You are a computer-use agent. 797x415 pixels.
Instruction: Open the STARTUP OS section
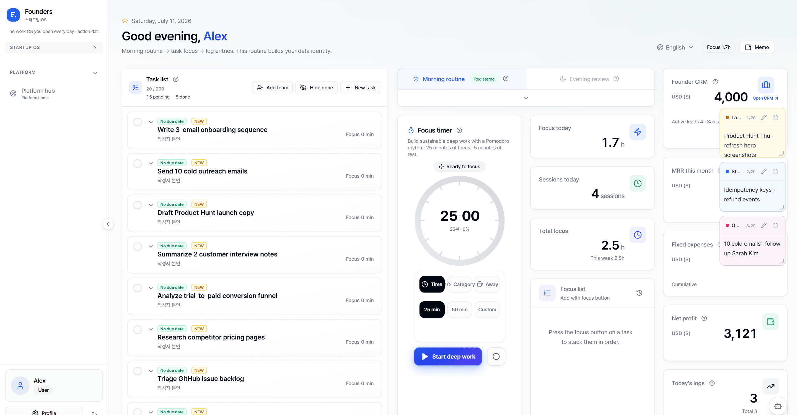[x=54, y=47]
